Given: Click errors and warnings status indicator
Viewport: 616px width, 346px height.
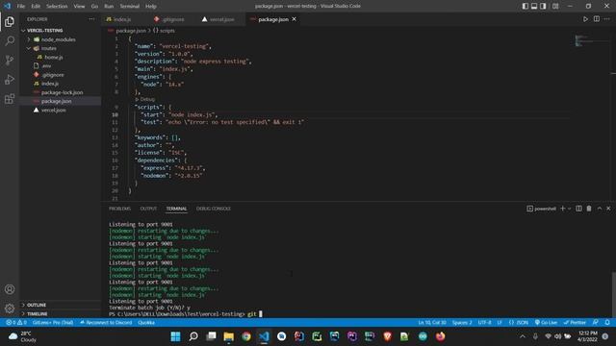Looking at the screenshot, I should [16, 323].
